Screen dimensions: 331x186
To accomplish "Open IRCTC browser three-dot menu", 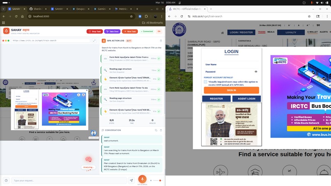I will 327,16.
